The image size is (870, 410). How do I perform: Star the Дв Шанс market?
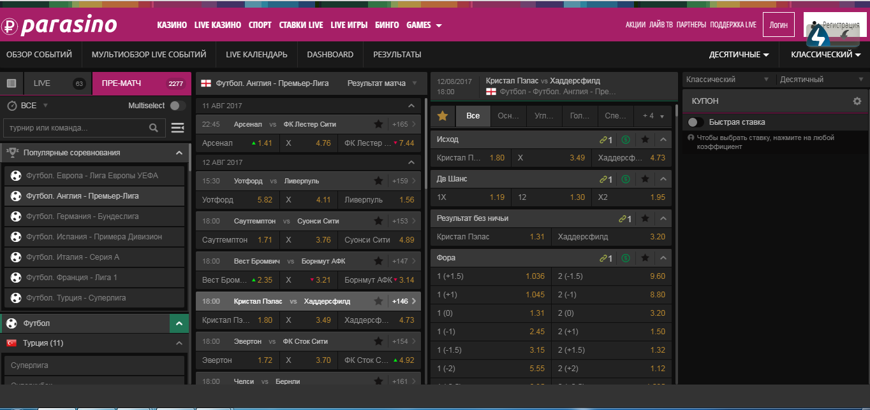[645, 179]
